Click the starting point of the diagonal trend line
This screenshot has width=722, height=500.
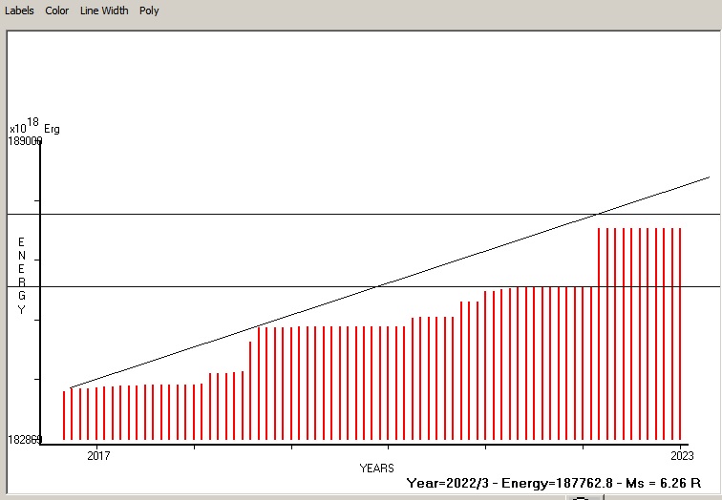[71, 387]
